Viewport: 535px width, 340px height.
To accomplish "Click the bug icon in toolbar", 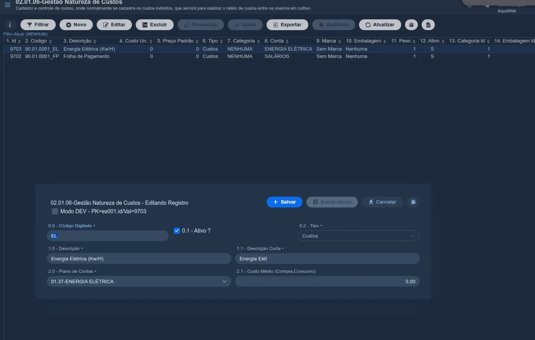I will [x=411, y=25].
